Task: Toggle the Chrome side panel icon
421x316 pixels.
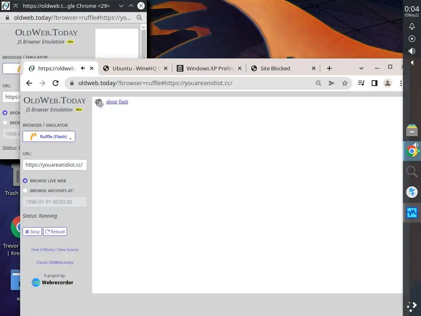Action: 374,83
